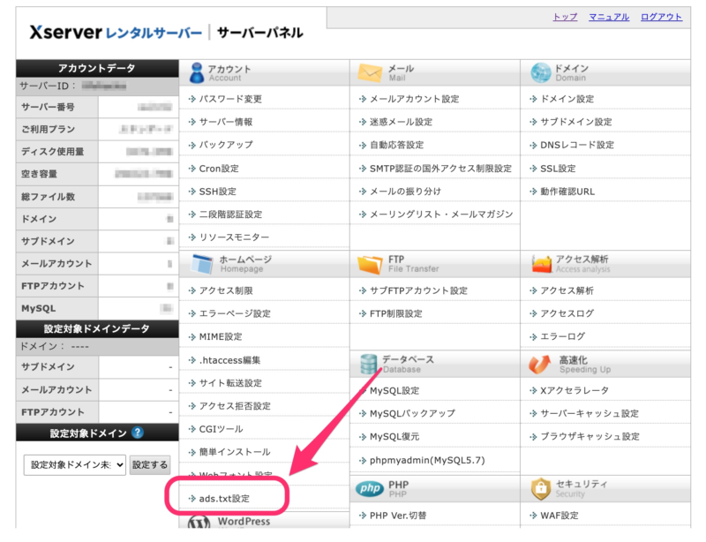
Task: Click the WordPress logo icon
Action: [x=199, y=523]
